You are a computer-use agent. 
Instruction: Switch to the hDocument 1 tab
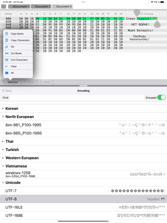coord(19,6)
